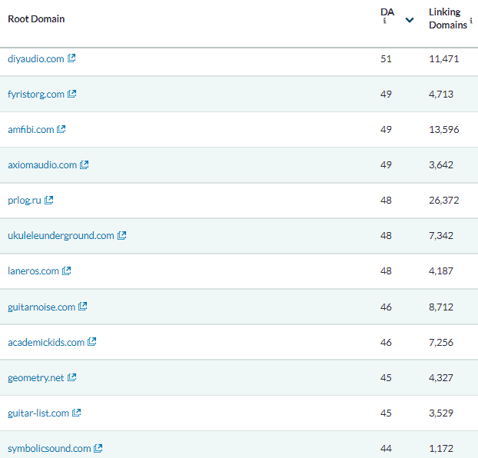Click the fyristorg.com domain link
The width and height of the screenshot is (478, 458).
coord(36,95)
